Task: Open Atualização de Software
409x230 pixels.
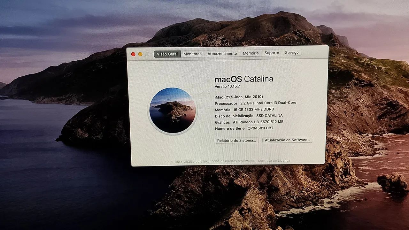Action: click(288, 140)
